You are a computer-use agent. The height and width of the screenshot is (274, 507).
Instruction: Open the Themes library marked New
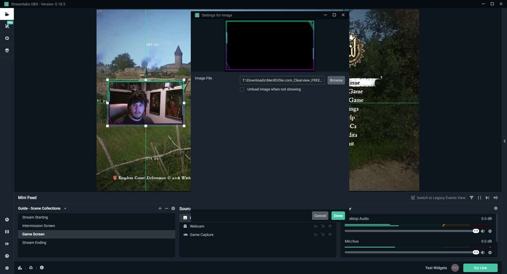[x=7, y=26]
